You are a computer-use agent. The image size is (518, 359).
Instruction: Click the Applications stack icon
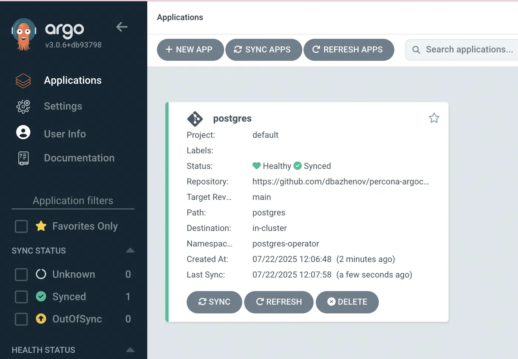23,80
